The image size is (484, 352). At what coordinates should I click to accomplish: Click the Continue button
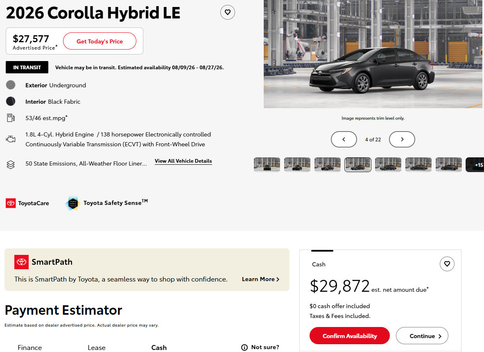pos(422,336)
